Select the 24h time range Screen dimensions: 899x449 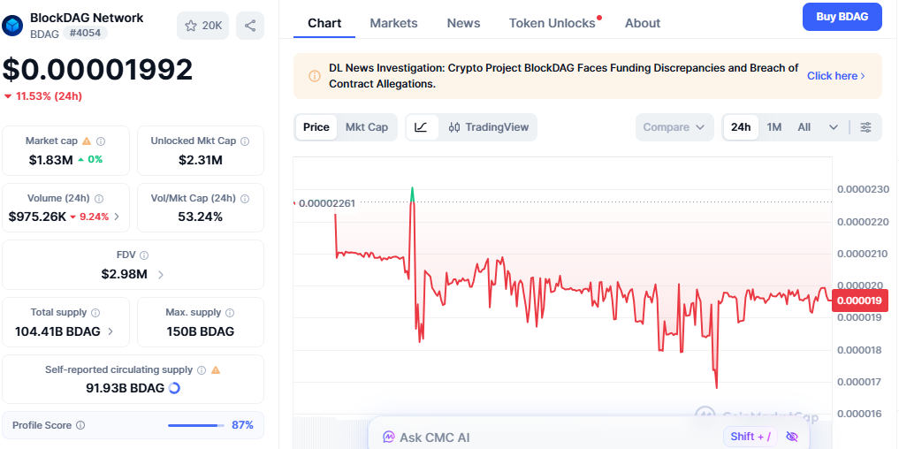[741, 127]
